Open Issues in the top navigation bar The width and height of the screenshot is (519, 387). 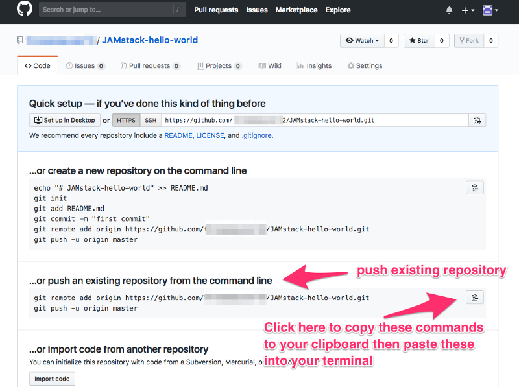point(256,10)
